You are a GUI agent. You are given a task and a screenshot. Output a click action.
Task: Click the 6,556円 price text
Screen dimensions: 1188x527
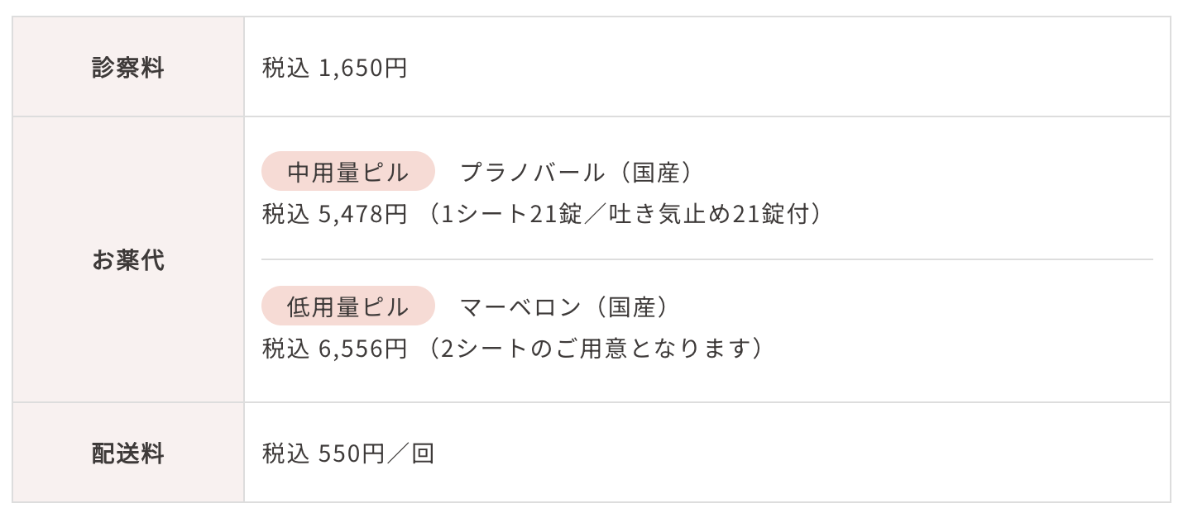[363, 349]
